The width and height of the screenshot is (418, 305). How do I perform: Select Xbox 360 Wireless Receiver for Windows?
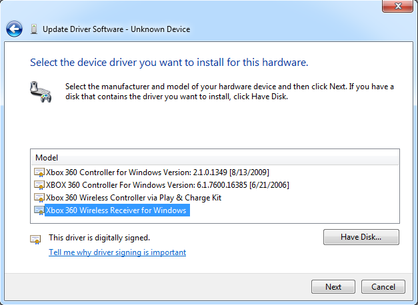(117, 210)
